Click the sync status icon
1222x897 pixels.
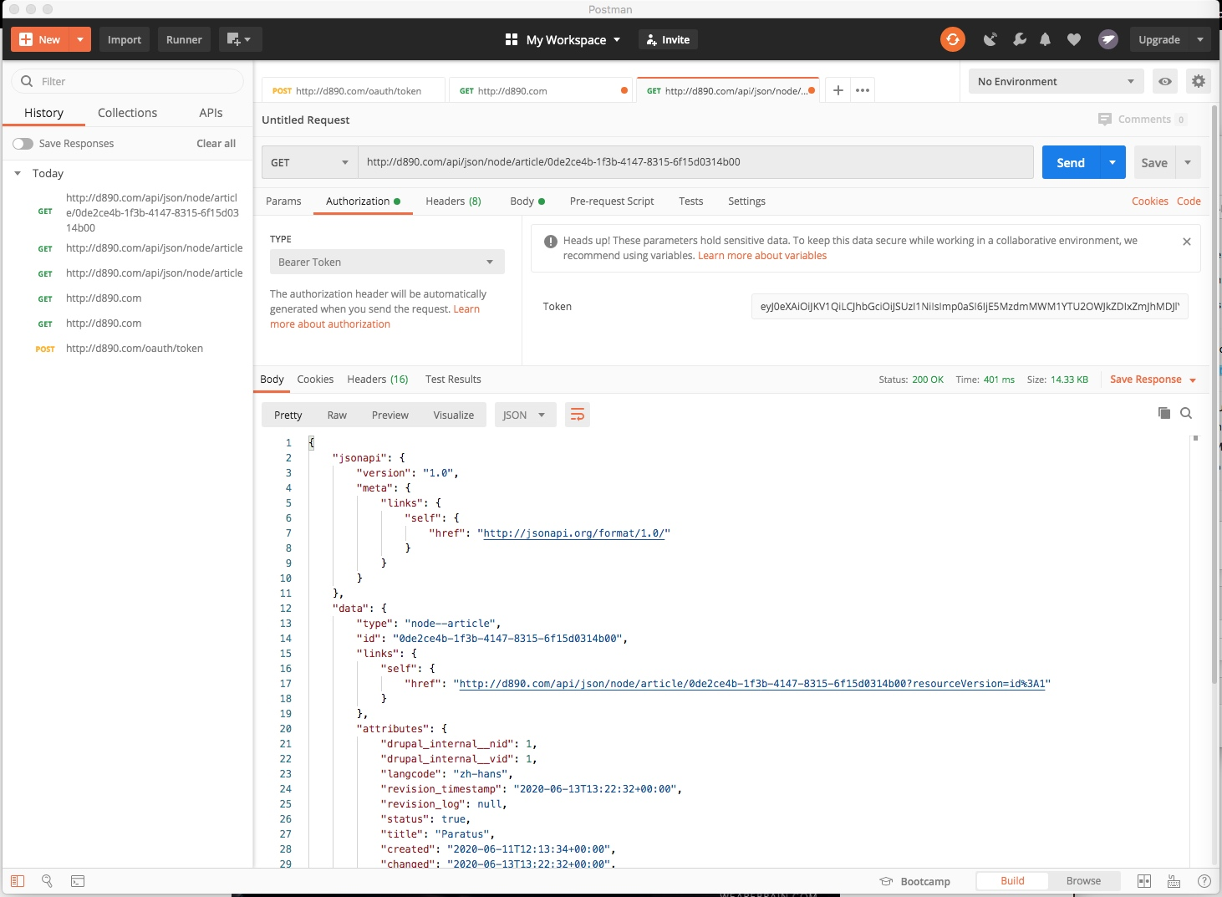pos(952,39)
